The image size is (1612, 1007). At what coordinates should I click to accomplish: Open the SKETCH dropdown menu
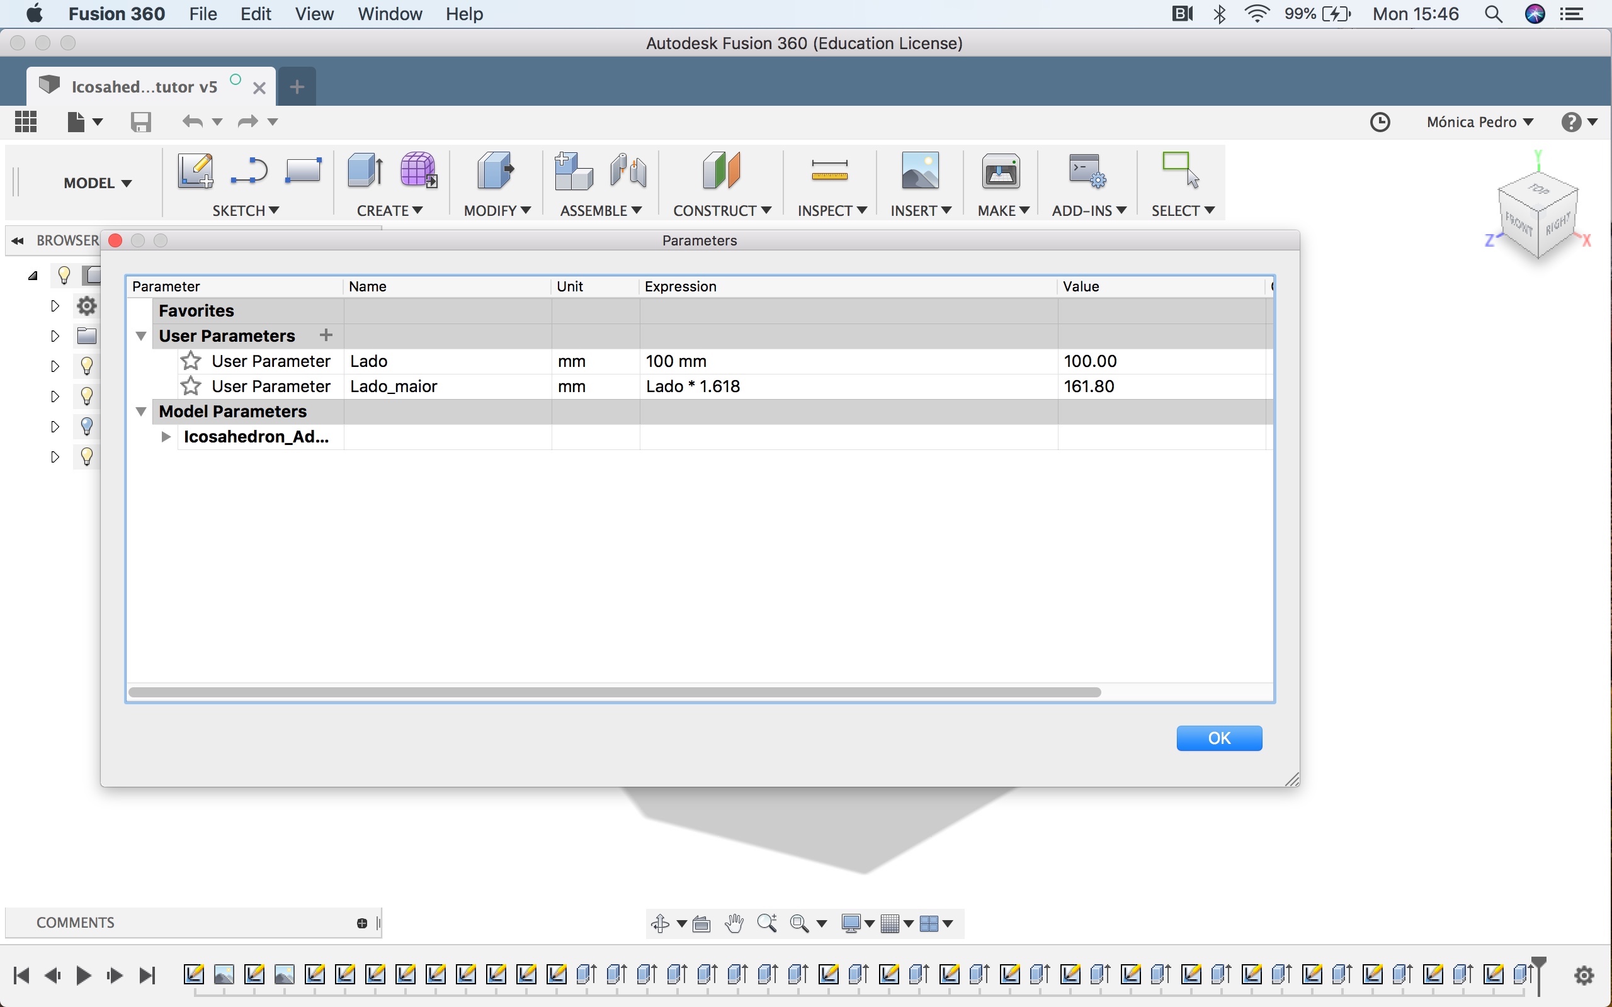coord(246,210)
